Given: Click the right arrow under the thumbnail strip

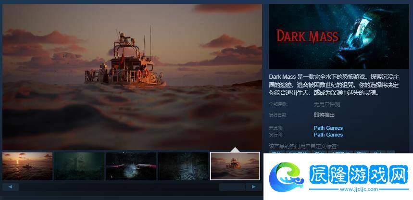Looking at the screenshot, I should 254,187.
